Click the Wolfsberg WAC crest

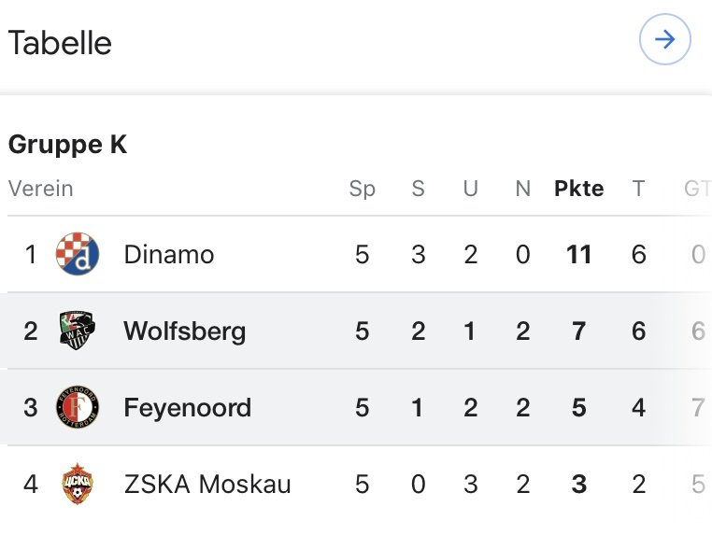click(x=78, y=331)
